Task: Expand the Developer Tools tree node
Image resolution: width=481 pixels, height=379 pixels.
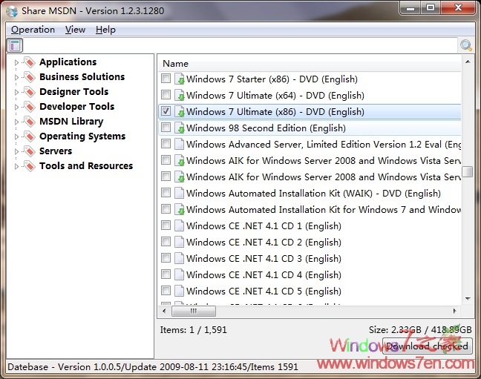Action: 16,107
